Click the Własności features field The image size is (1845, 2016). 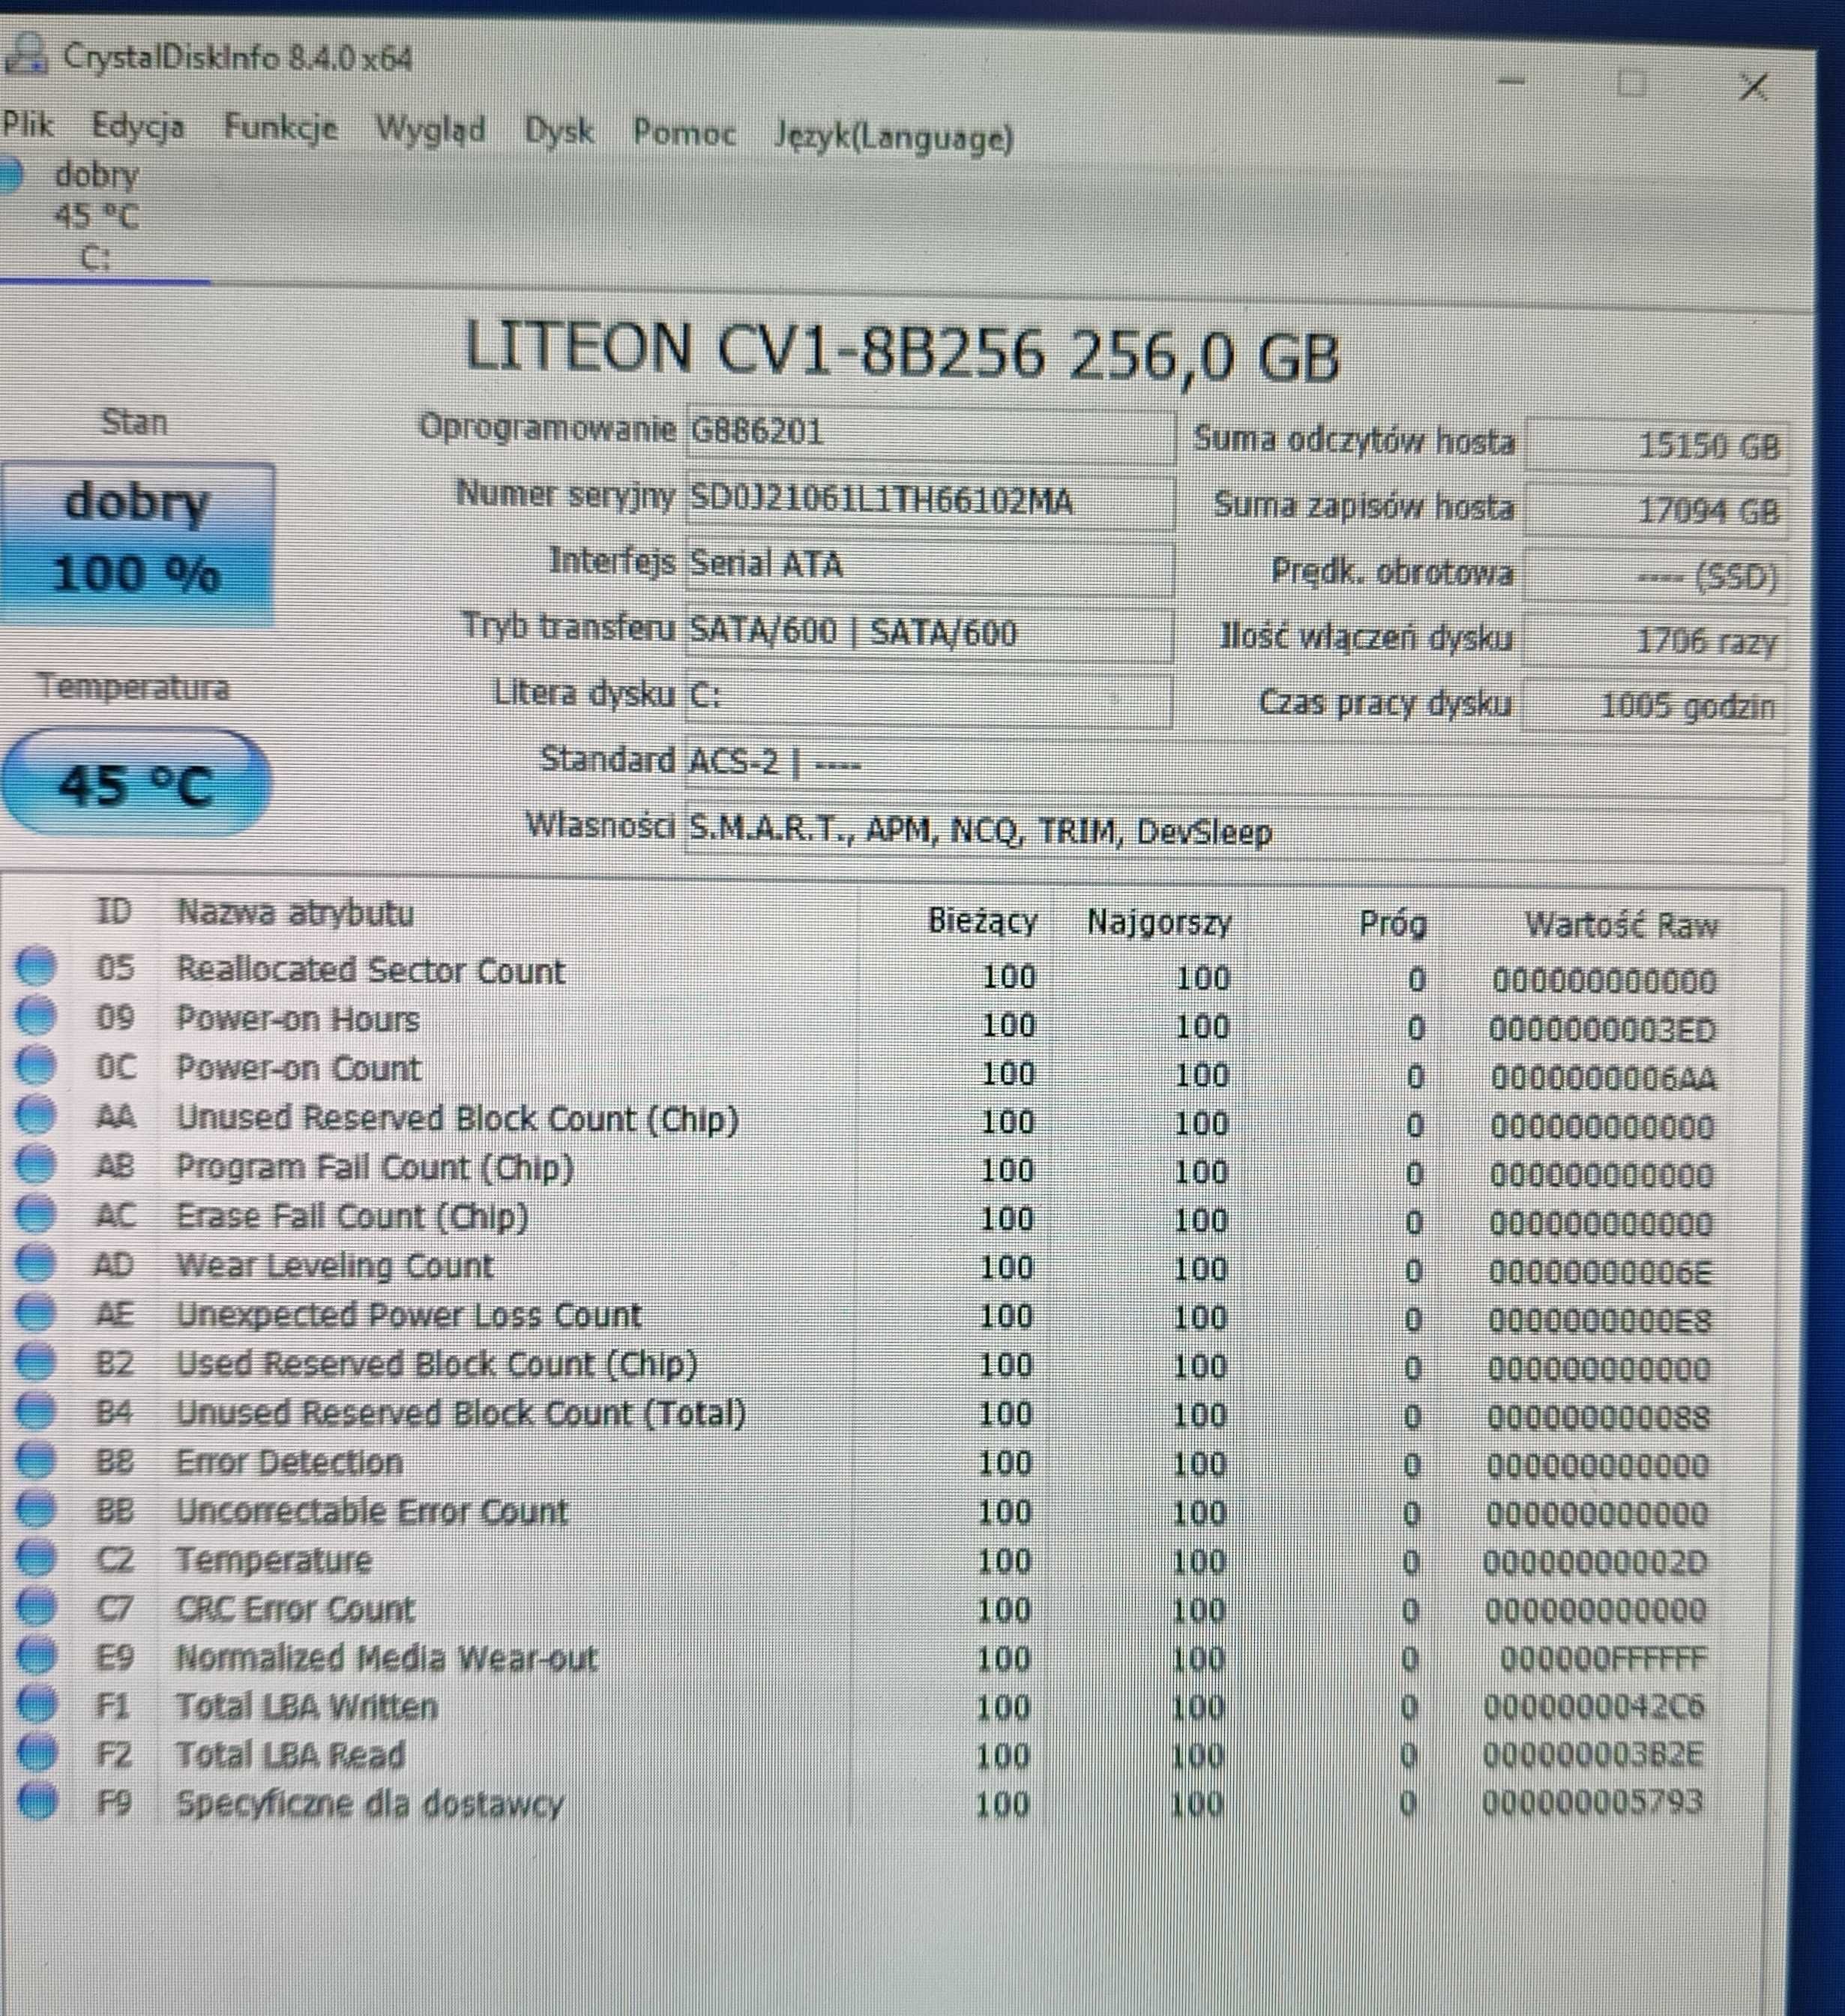point(1235,833)
